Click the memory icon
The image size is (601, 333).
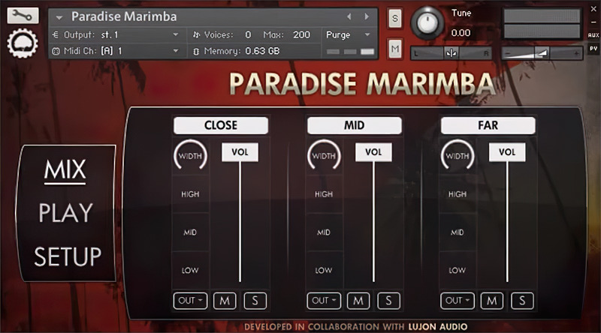(x=196, y=51)
